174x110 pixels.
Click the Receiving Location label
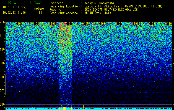click(x=64, y=6)
